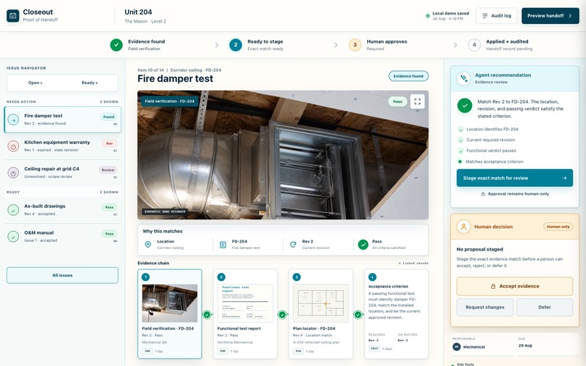Click the review icon on Ceiling repair row
Screen dimensions: 586x366
(x=14, y=173)
